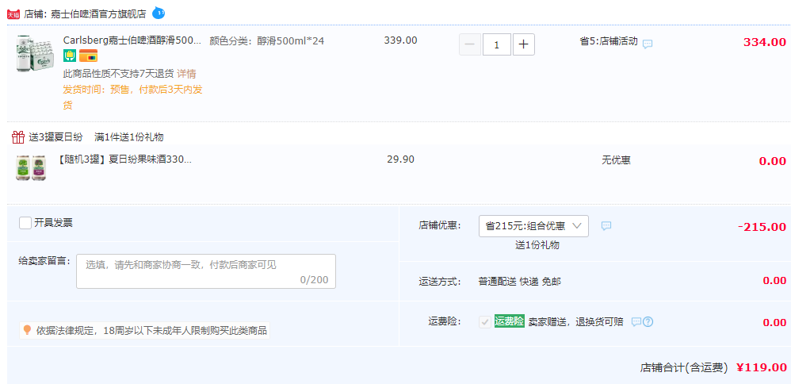Open Wangwang chat icon next to store name
Screen dimensions: 791x384
coord(159,13)
